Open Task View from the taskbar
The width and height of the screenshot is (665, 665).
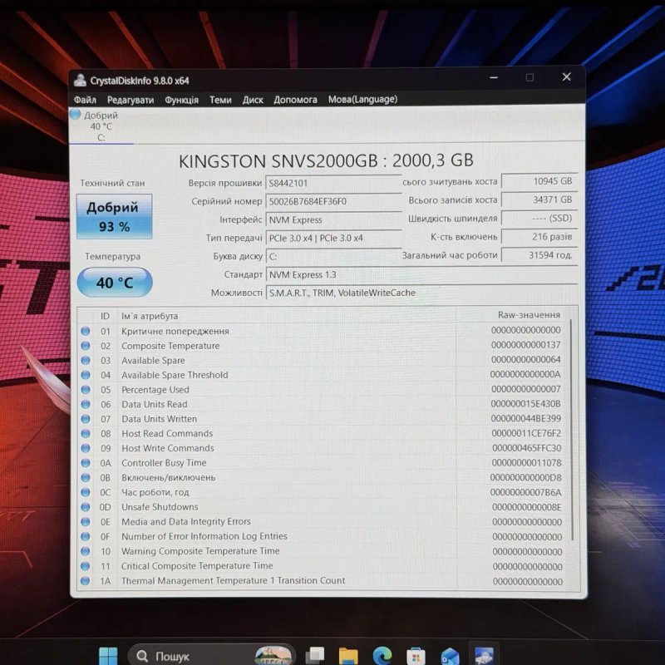[x=315, y=656]
